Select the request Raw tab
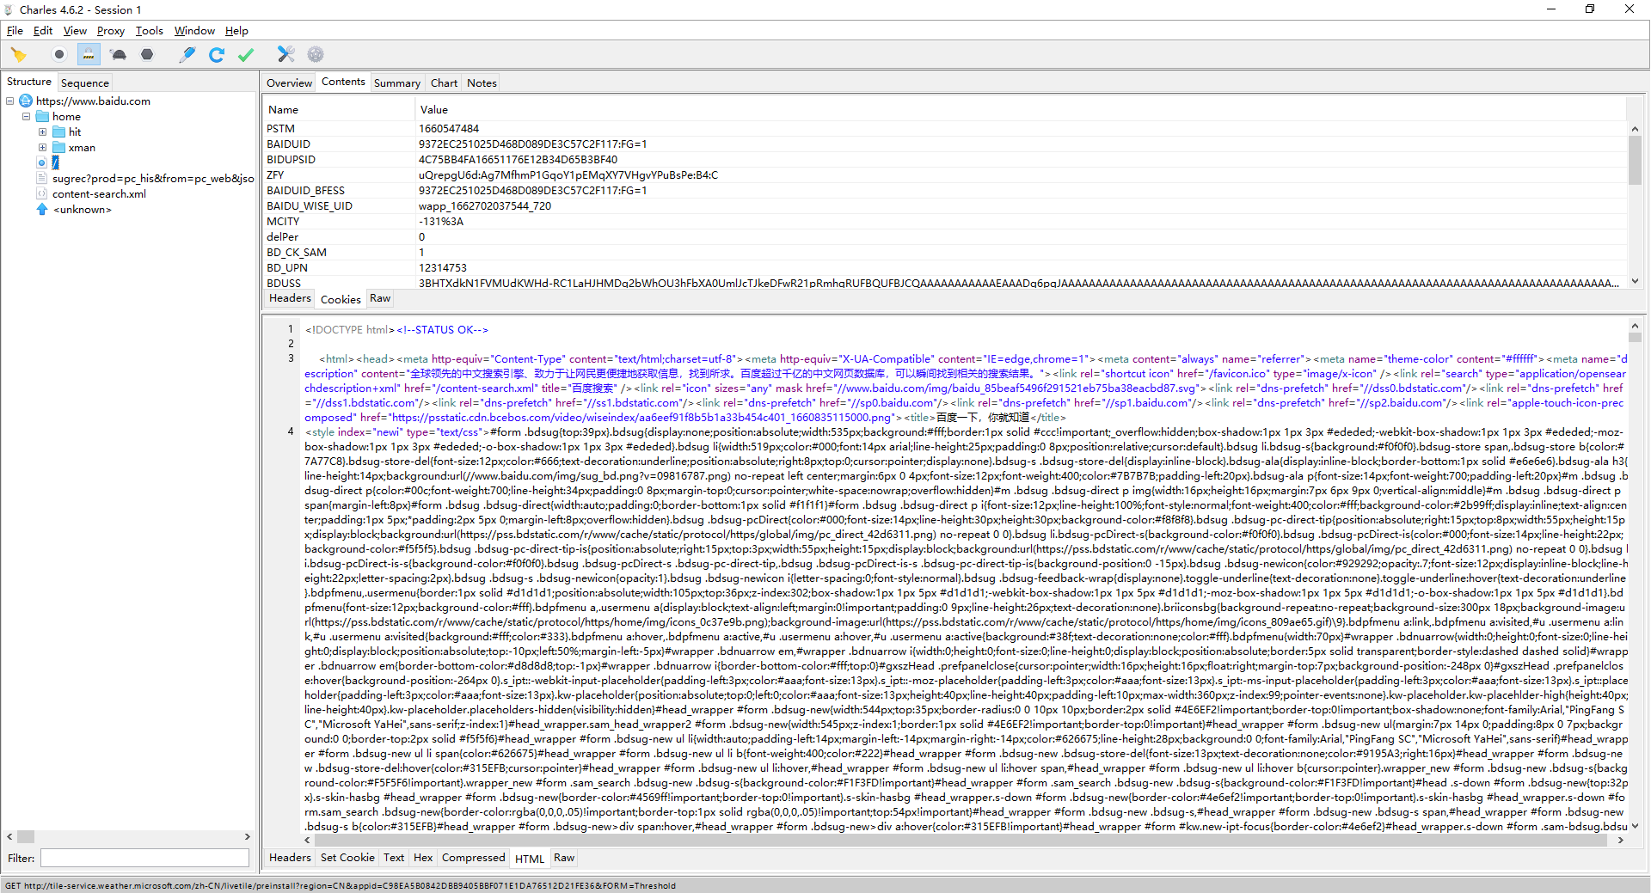 pos(380,298)
